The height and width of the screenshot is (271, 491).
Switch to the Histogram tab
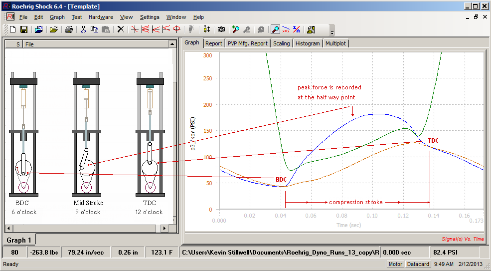tap(308, 43)
